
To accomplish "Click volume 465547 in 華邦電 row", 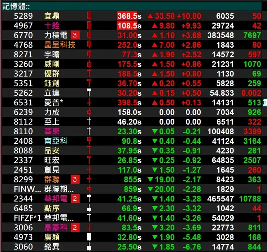I will click(221, 199).
